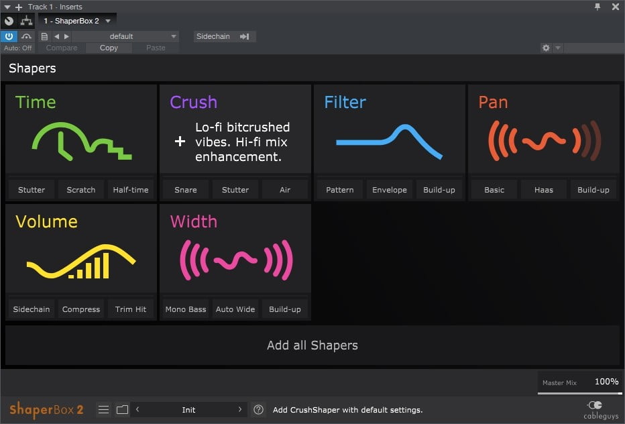Open the Init preset name selector

pos(188,410)
